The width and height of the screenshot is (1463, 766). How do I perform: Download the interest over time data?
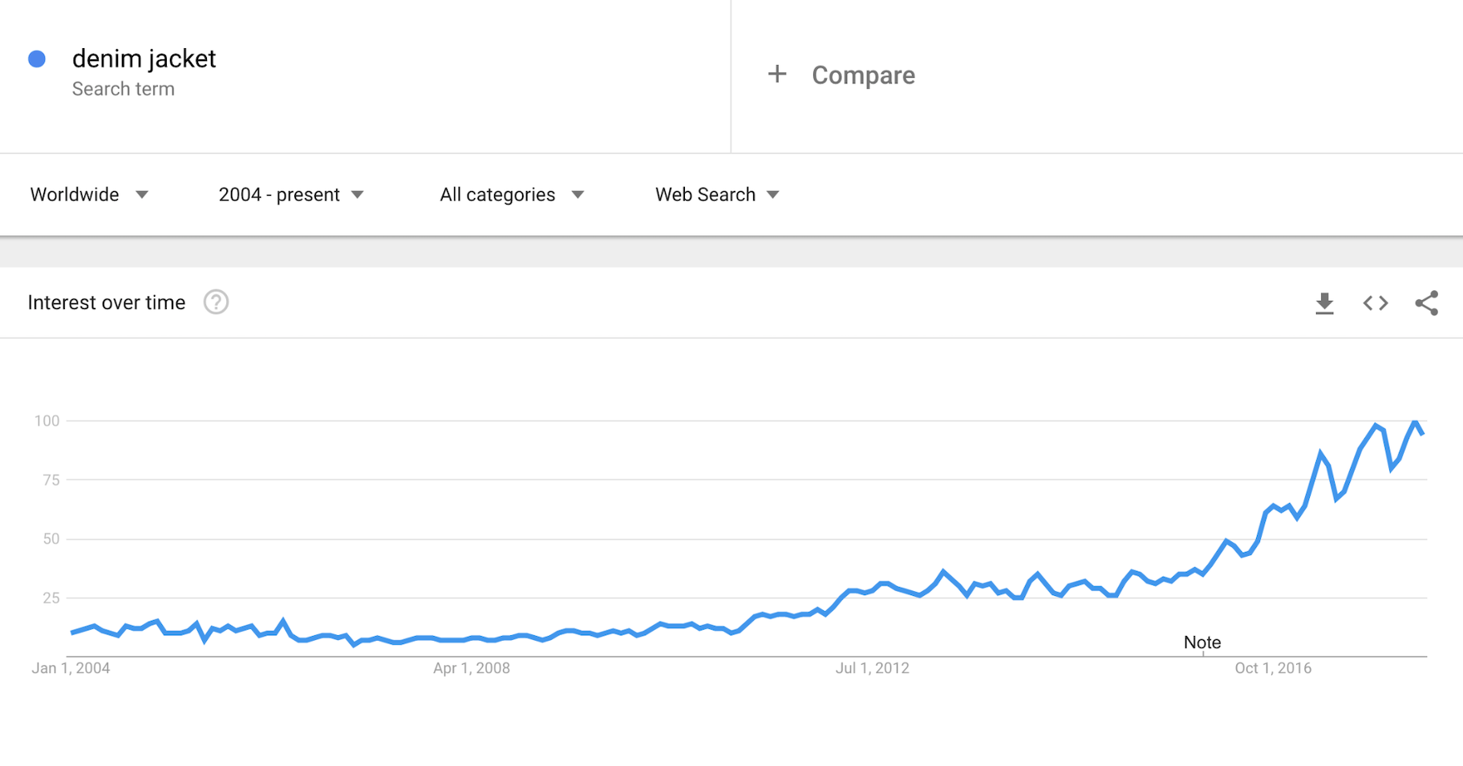pyautogui.click(x=1324, y=303)
